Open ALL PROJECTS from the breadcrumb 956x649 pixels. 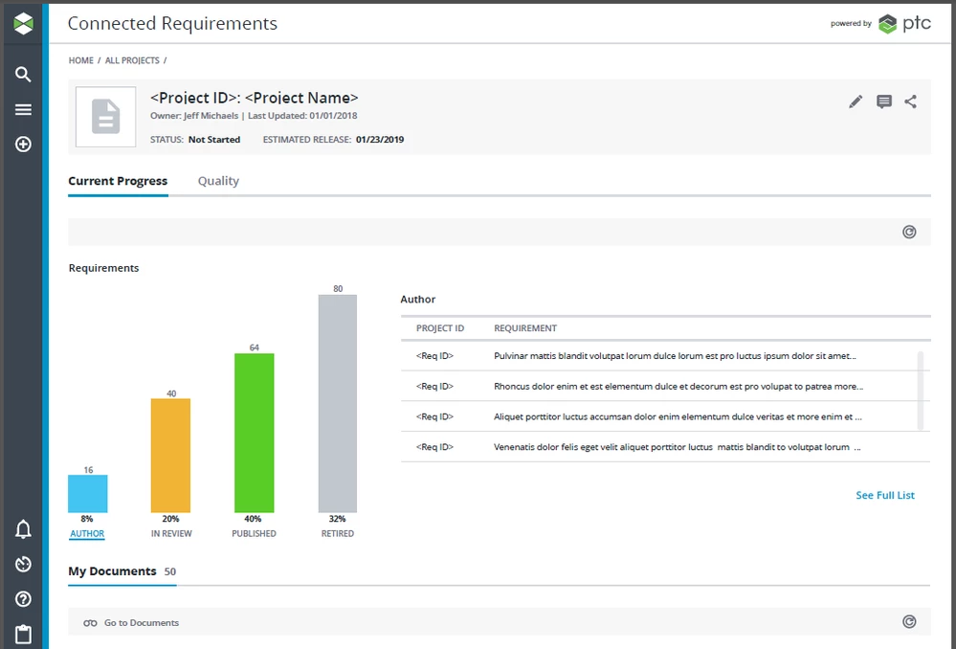tap(132, 59)
